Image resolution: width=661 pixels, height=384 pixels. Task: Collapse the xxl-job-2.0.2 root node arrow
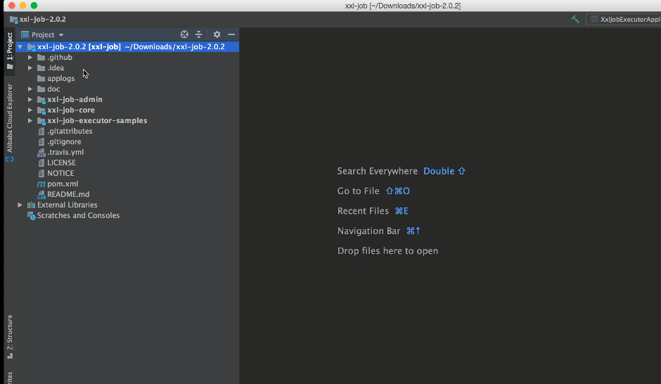20,47
